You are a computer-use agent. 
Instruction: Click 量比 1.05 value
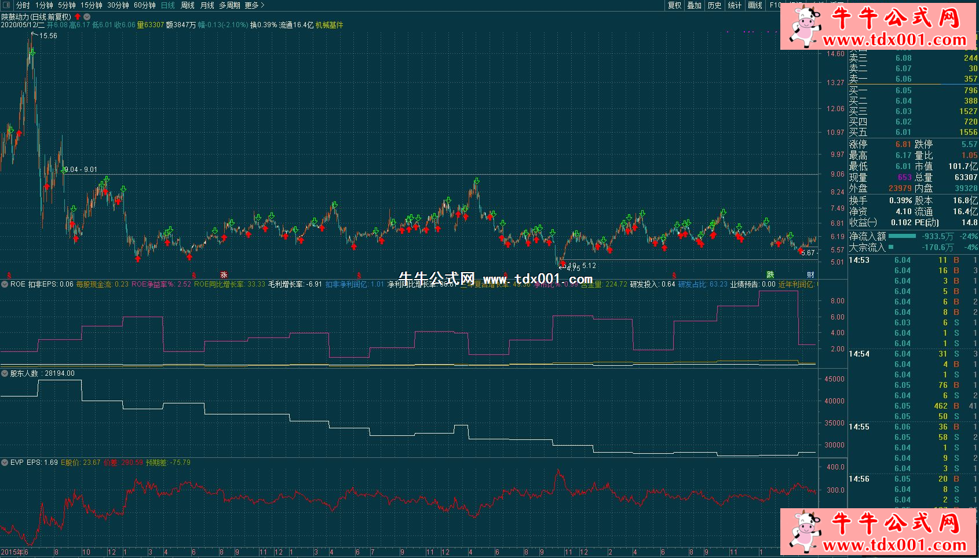tap(969, 155)
